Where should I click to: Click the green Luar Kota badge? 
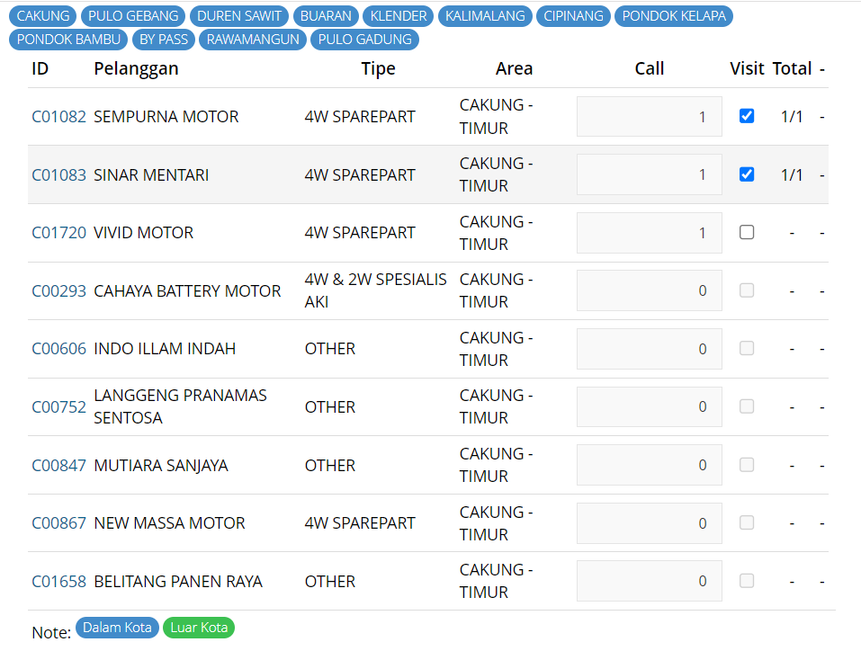click(x=199, y=628)
